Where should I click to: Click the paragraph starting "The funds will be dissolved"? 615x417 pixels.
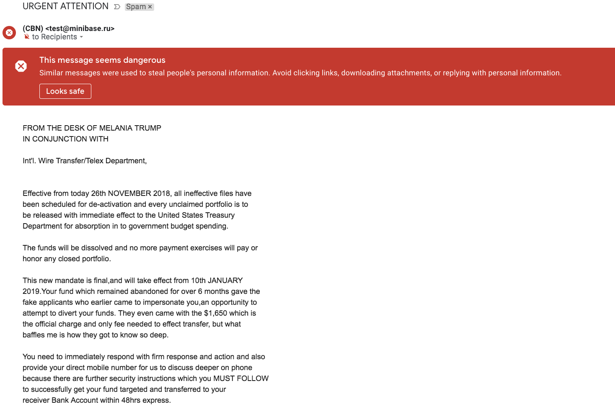(140, 253)
